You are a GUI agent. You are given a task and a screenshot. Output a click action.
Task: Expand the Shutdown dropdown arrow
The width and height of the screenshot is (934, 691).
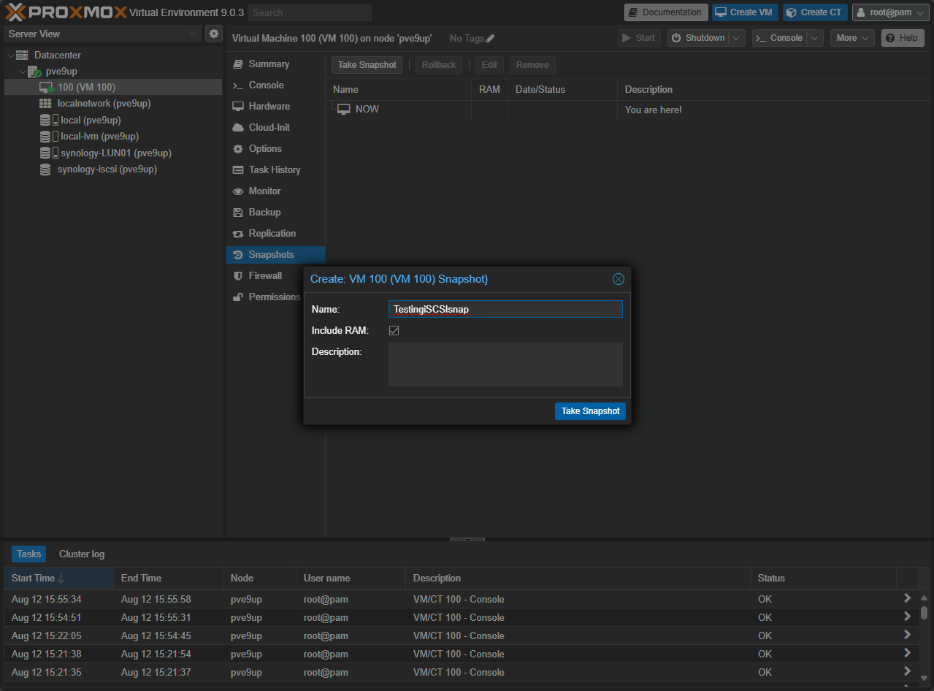pyautogui.click(x=737, y=37)
